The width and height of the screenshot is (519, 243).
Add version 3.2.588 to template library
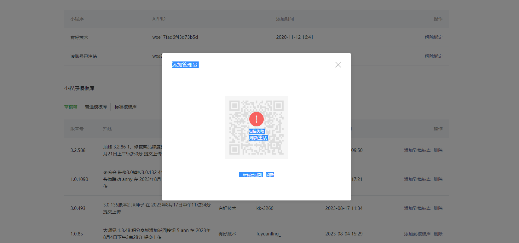pos(417,150)
